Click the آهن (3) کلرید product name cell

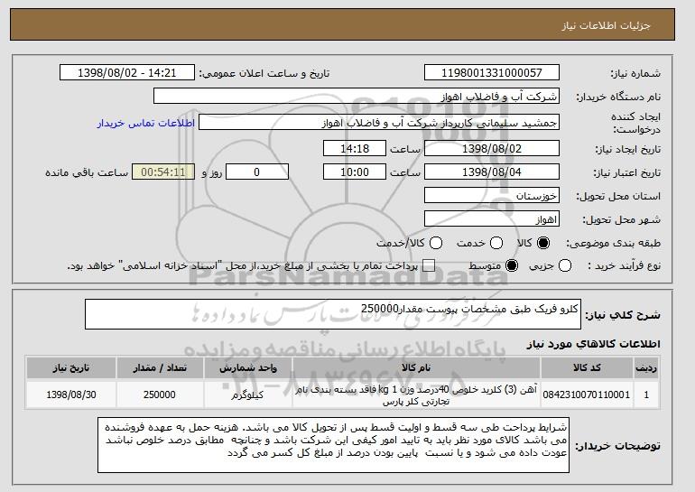[416, 395]
